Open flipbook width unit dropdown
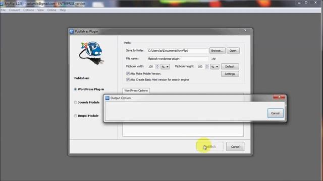Image resolution: width=323 pixels, height=181 pixels. (165, 67)
